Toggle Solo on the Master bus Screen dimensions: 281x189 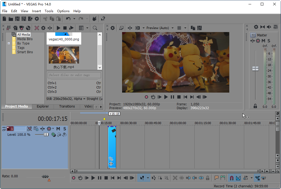pos(269,41)
